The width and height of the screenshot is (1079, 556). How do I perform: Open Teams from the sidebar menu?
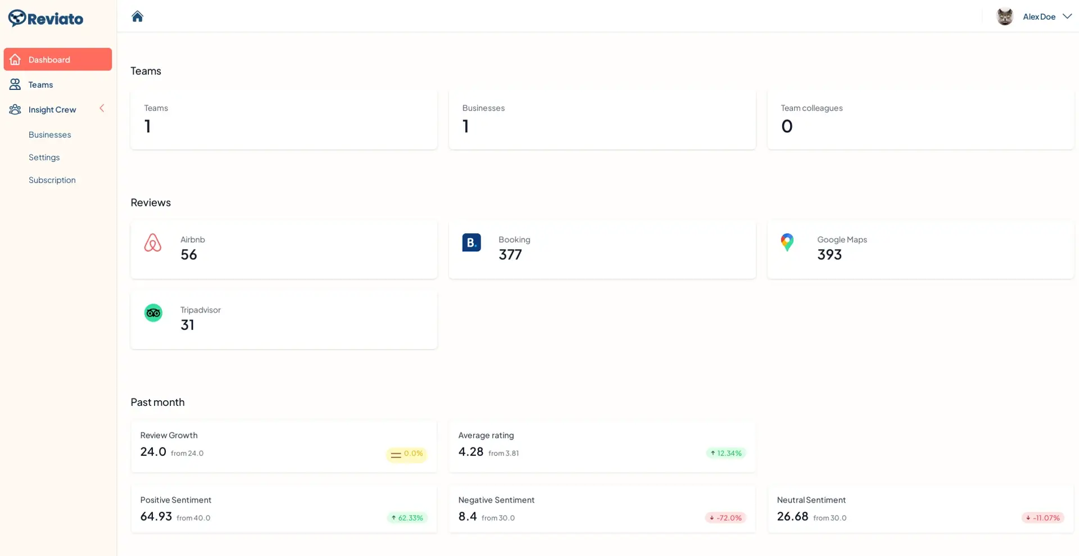coord(40,85)
